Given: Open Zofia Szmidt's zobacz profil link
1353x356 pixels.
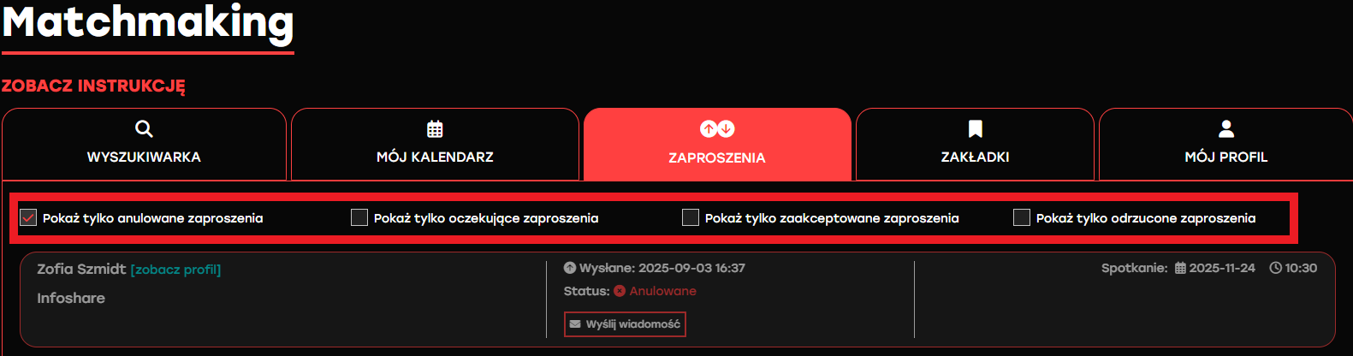Looking at the screenshot, I should coord(175,270).
